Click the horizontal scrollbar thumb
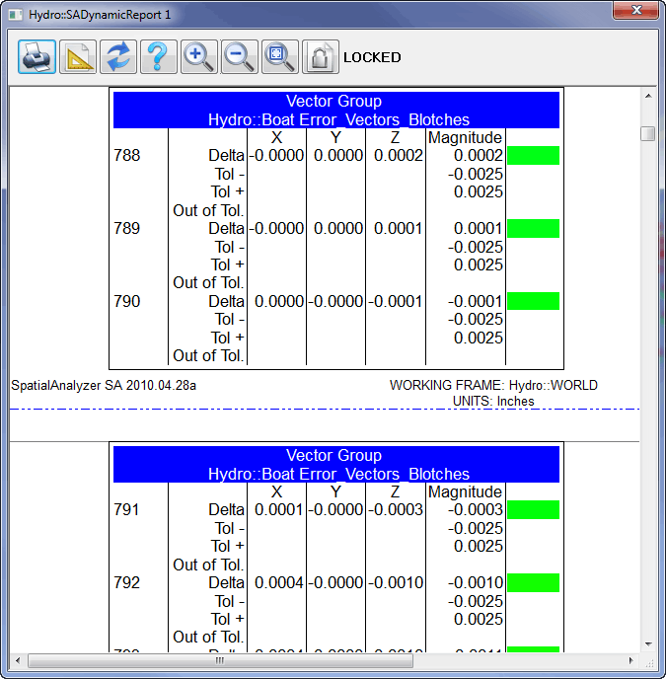The height and width of the screenshot is (679, 666). [x=220, y=661]
